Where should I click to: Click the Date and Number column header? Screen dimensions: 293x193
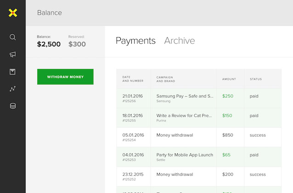[133, 79]
